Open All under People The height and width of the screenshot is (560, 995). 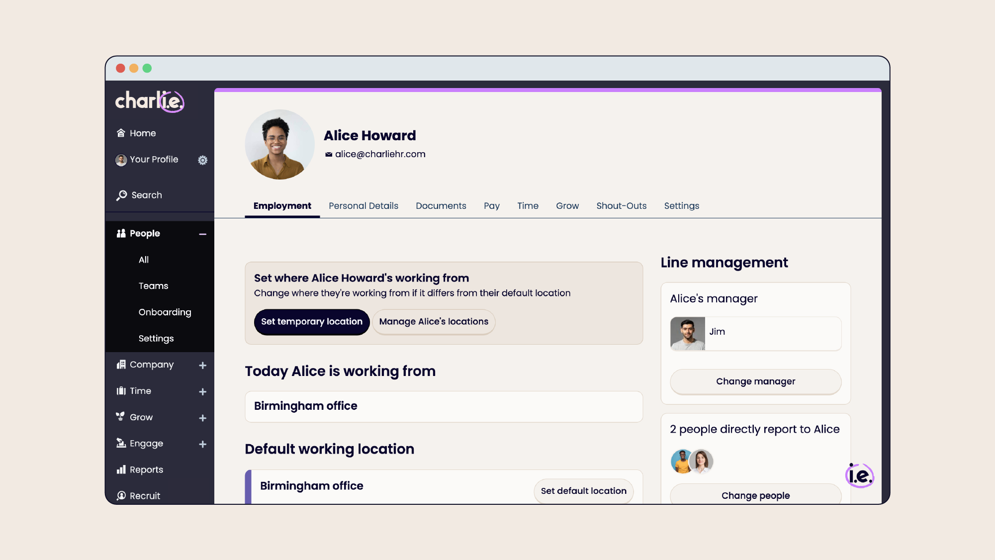144,260
